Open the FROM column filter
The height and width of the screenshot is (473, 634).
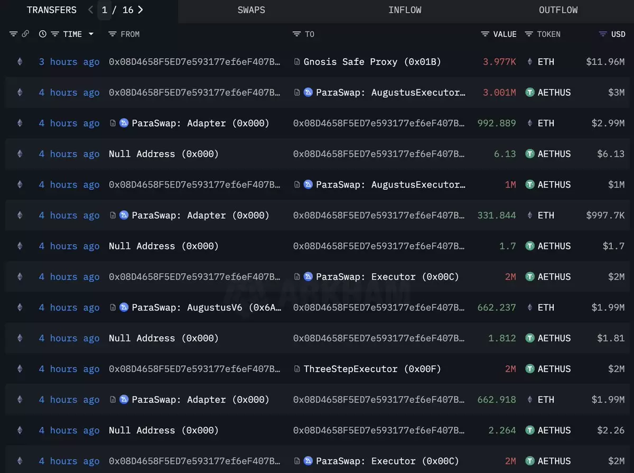click(x=112, y=34)
